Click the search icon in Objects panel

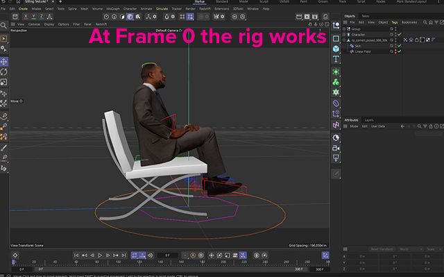point(425,22)
